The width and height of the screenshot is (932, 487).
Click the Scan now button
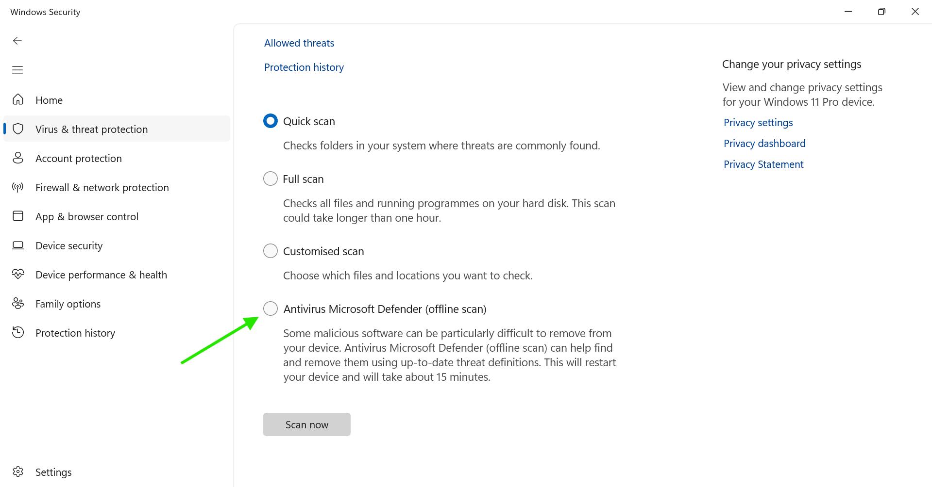(307, 424)
